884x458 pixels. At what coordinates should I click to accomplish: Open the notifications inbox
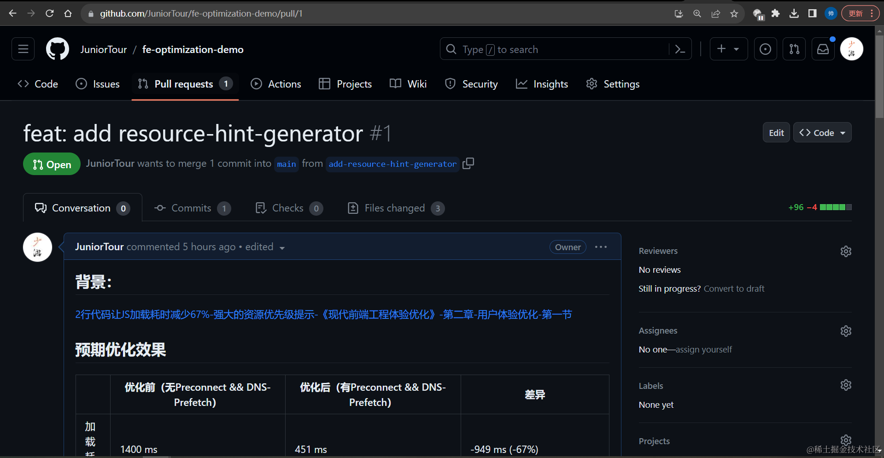[x=823, y=49]
